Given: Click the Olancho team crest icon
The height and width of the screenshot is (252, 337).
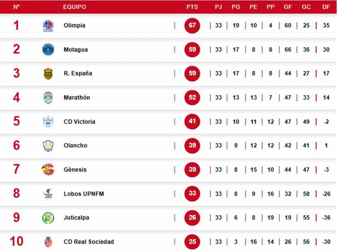Looking at the screenshot, I should [48, 146].
